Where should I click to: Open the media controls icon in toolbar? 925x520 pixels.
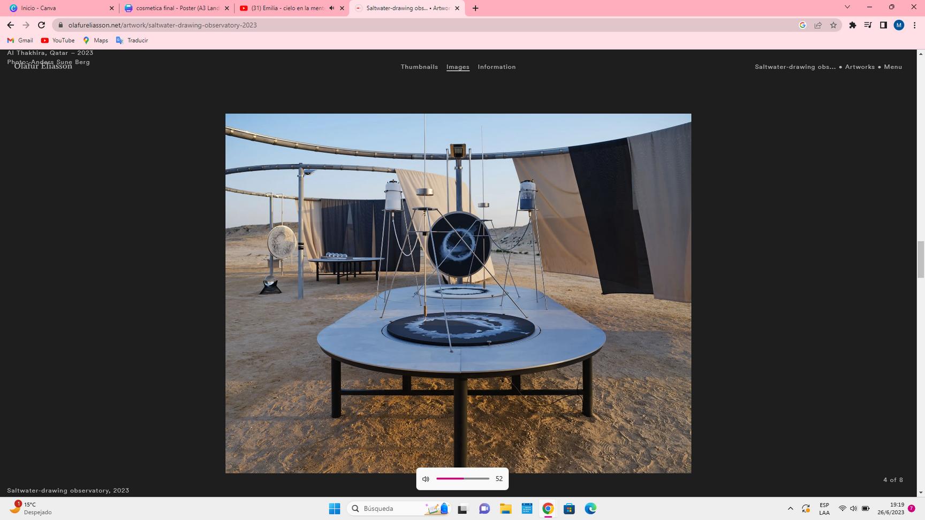coord(868,25)
